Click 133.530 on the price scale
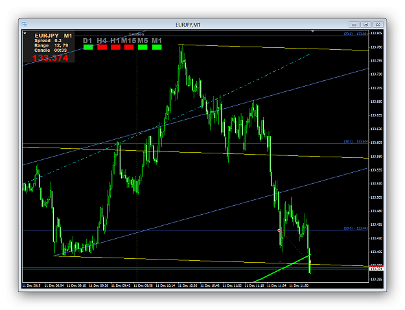Viewport: 405px width, 310px height. click(x=376, y=184)
